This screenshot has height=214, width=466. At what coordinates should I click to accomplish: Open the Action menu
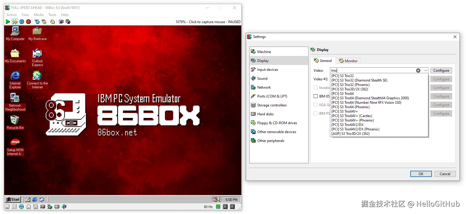click(x=12, y=15)
